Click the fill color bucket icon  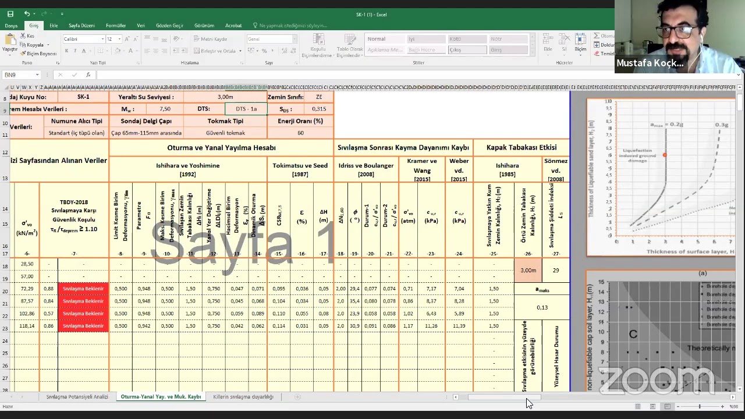(118, 51)
